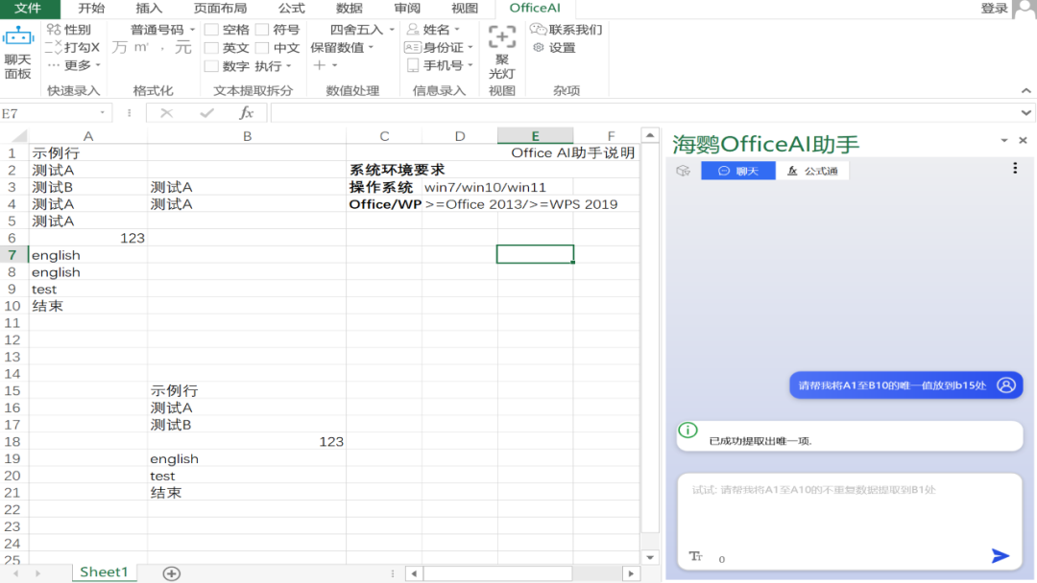Viewport: 1037px width, 583px height.
Task: Click the add new sheet plus icon
Action: 171,572
